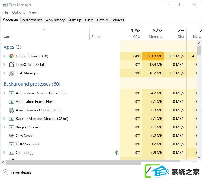Click the Bonjour Service icon

pos(12,127)
